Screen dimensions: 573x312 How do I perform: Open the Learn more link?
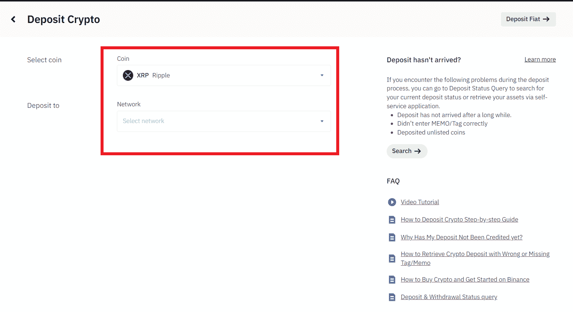click(540, 60)
